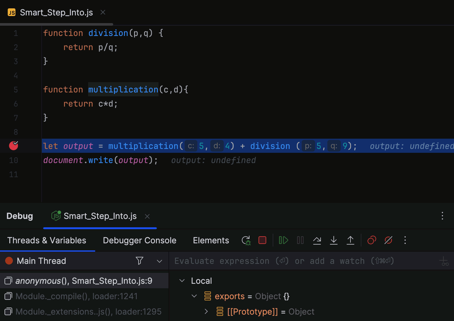This screenshot has width=454, height=321.
Task: Switch to the Debugger Console tab
Action: [x=139, y=240]
